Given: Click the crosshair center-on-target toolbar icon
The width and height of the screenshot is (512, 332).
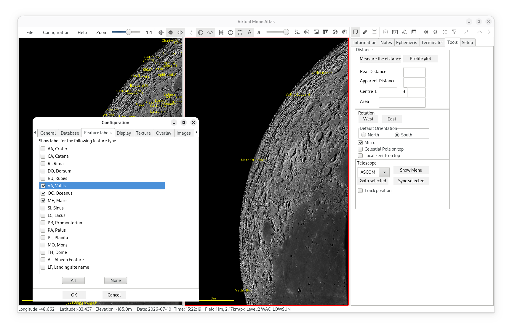Looking at the screenshot, I should [161, 33].
